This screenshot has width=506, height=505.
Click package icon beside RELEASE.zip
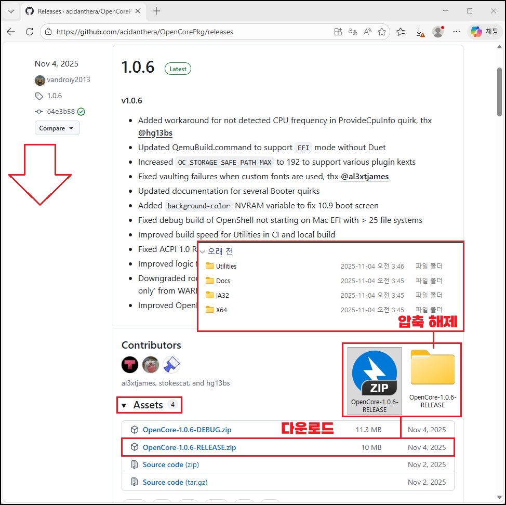click(134, 447)
